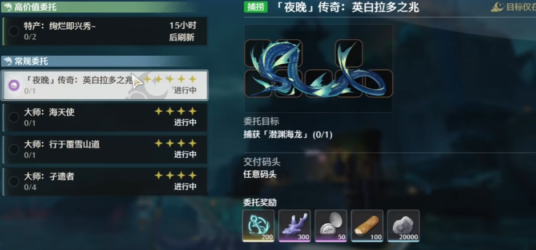Collapse the 高价值委托 section header

coord(98,7)
